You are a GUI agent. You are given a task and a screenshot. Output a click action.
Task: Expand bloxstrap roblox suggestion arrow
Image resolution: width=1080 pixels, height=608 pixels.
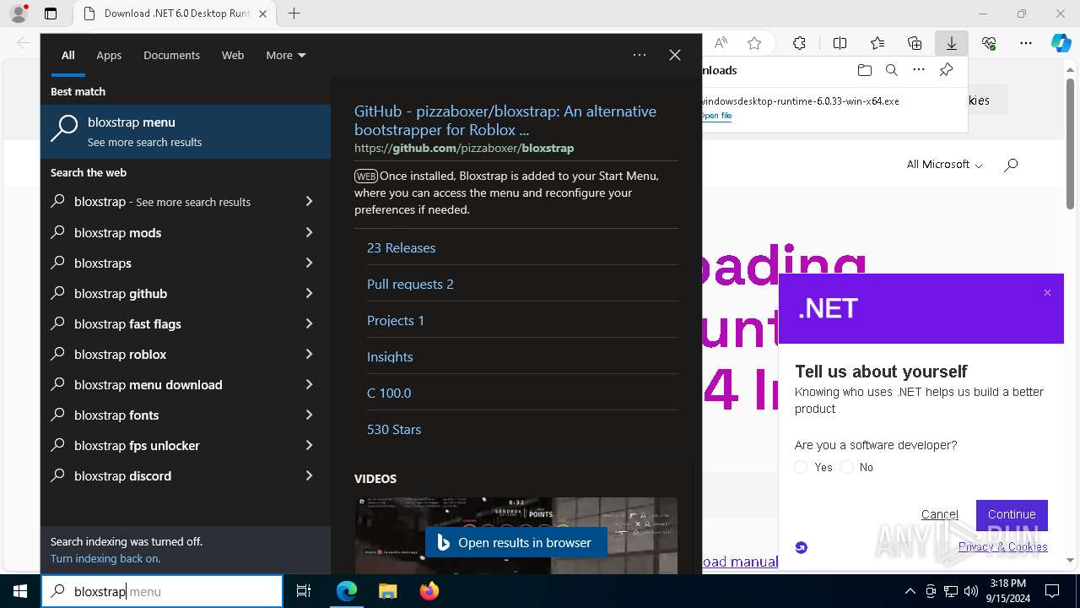[309, 354]
